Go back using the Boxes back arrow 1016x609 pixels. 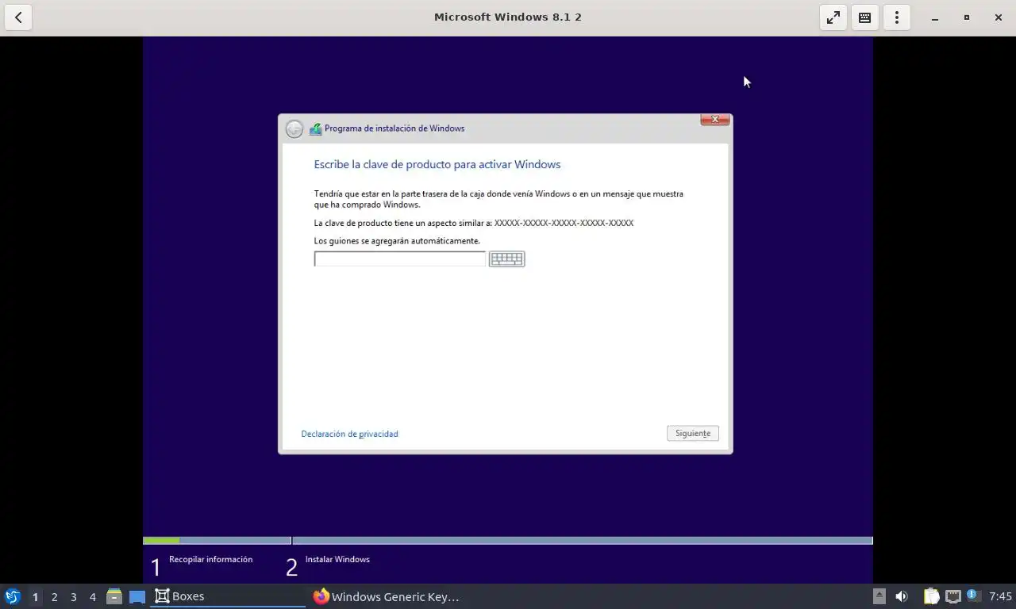(x=18, y=17)
